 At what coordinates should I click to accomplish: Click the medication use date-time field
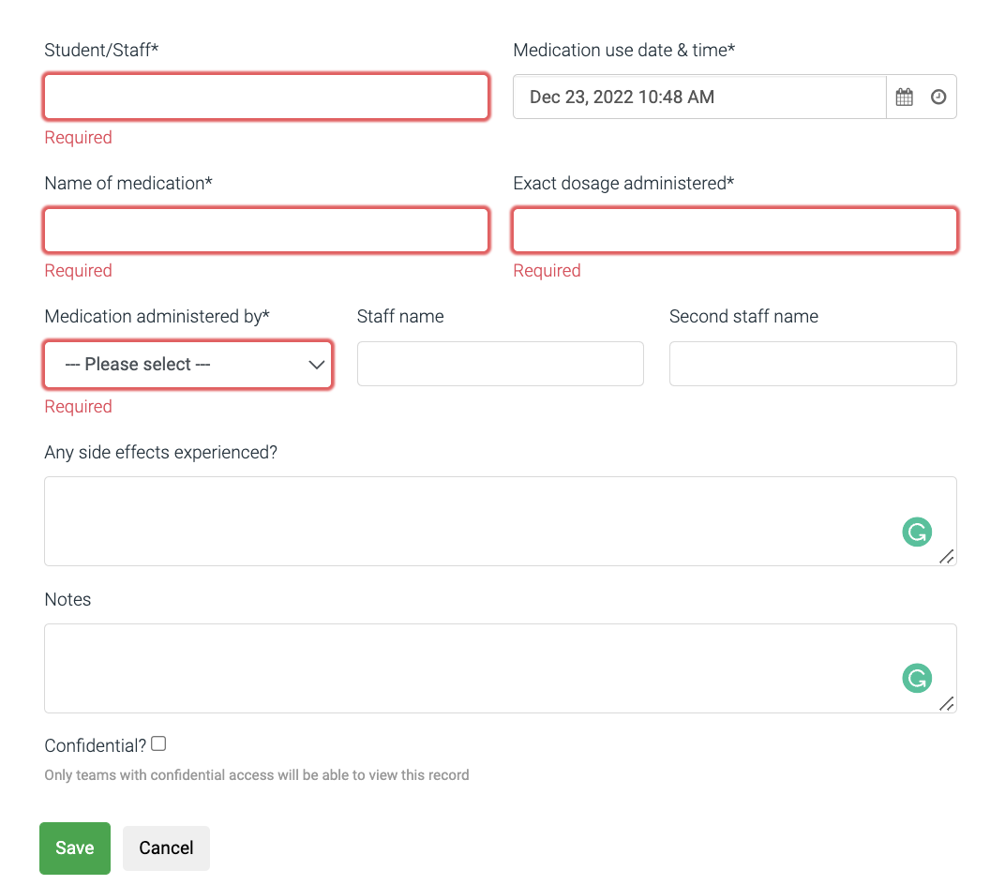pos(698,97)
